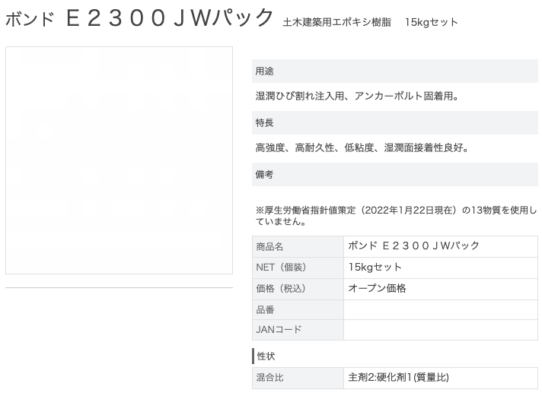
Task: Click the product name value in table
Action: pos(413,246)
